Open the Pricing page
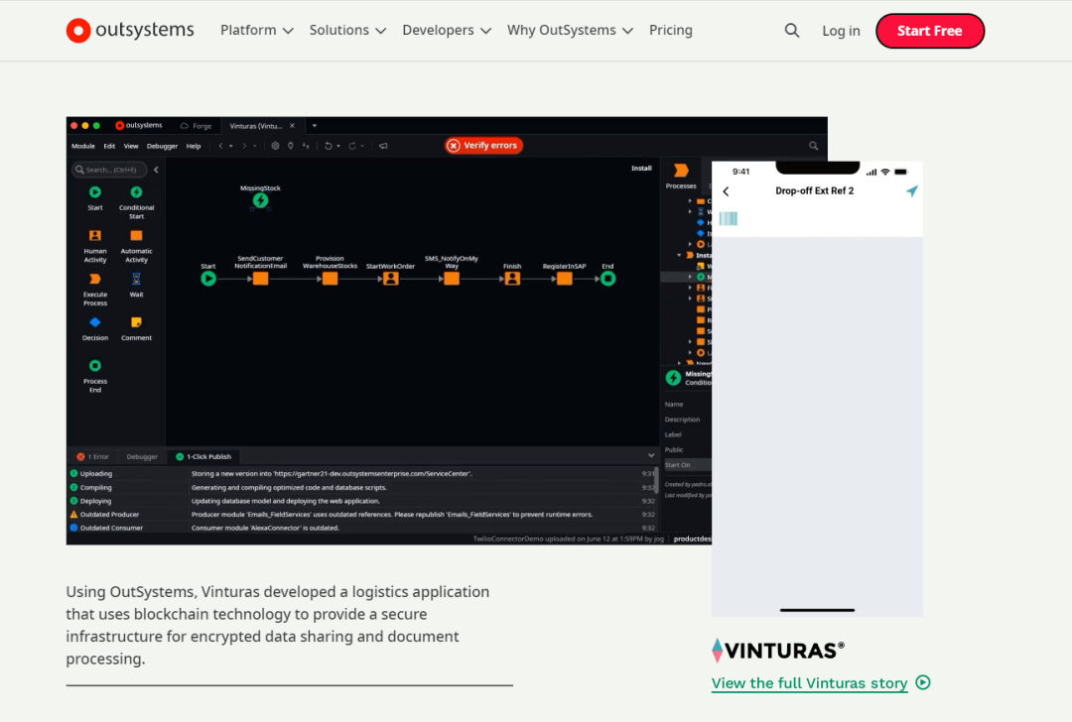The image size is (1072, 722). pos(670,31)
